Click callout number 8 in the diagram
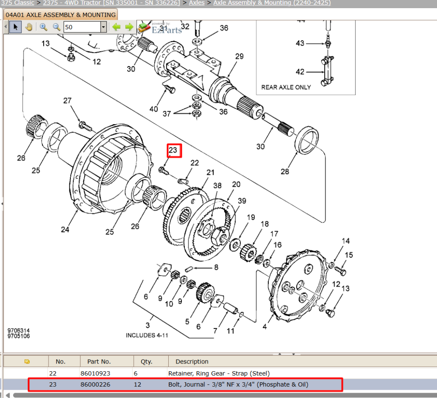 216,268
